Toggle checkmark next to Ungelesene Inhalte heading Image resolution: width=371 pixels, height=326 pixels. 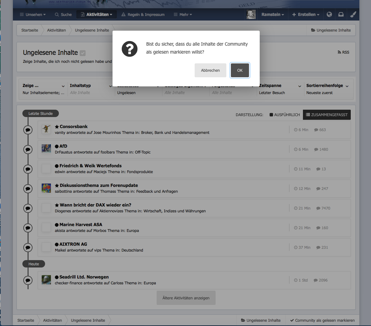[83, 53]
